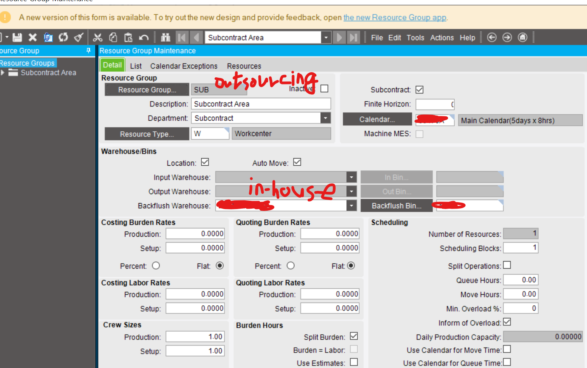This screenshot has height=368, width=587.
Task: Click the Backflush Bin button
Action: (x=396, y=205)
